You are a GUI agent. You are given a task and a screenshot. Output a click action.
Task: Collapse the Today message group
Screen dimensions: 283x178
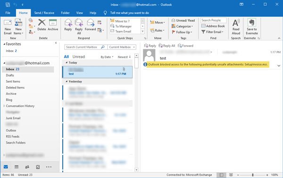pos(67,62)
